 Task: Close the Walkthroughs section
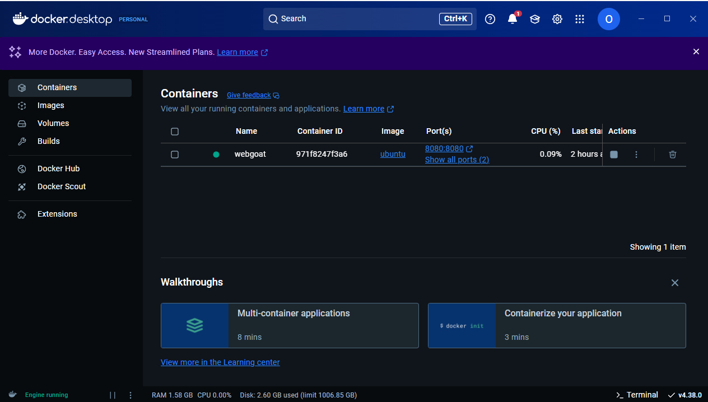click(675, 283)
